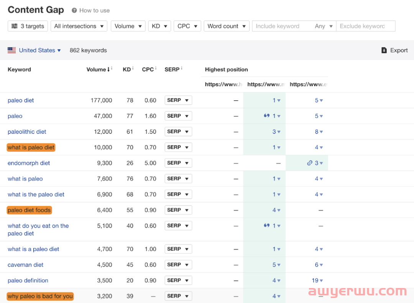Click the info icon next to KD header
Image resolution: width=414 pixels, height=303 pixels.
click(x=133, y=68)
